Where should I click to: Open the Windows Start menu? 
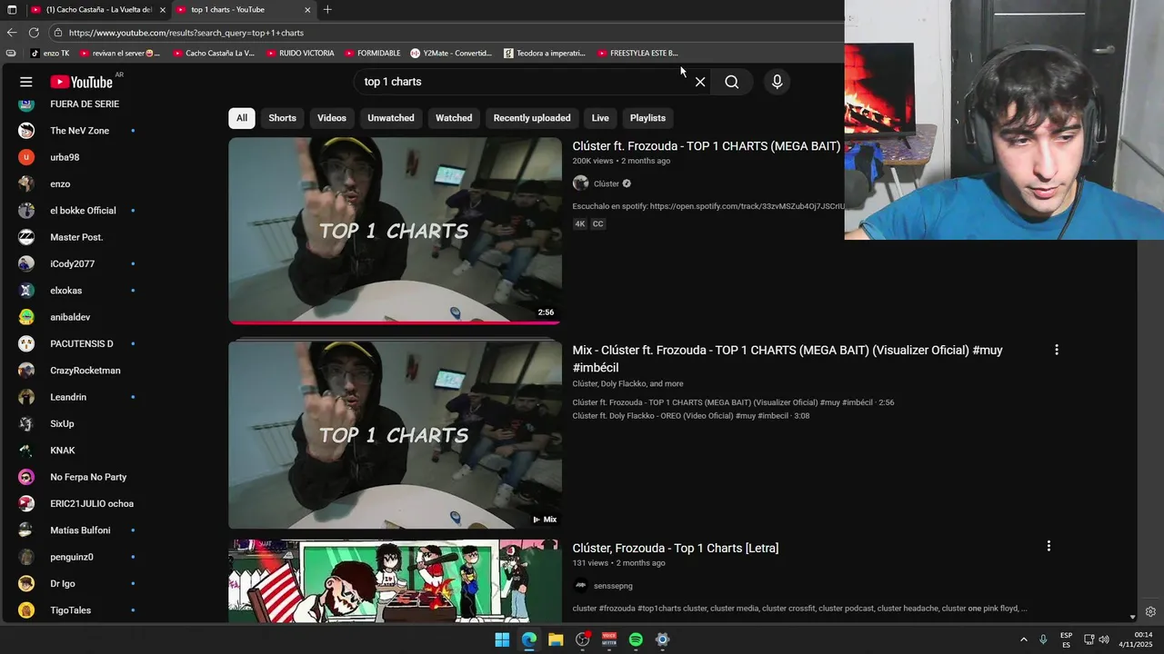502,639
